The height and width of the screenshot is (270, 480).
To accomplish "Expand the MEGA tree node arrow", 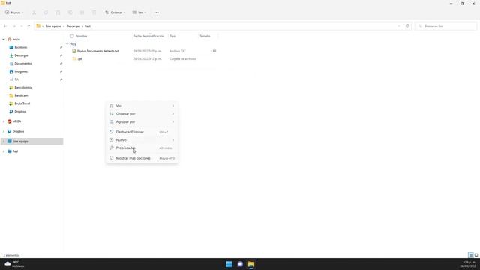I will tap(4, 121).
